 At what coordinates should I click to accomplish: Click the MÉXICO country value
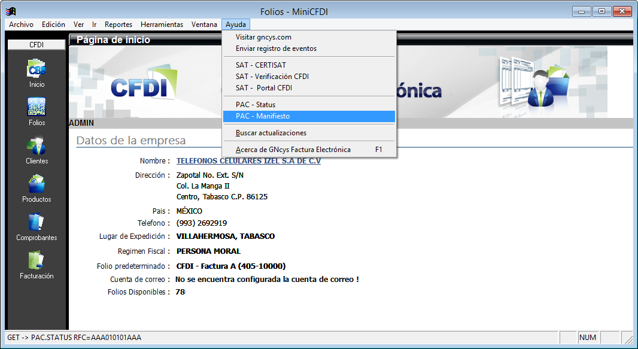click(189, 211)
